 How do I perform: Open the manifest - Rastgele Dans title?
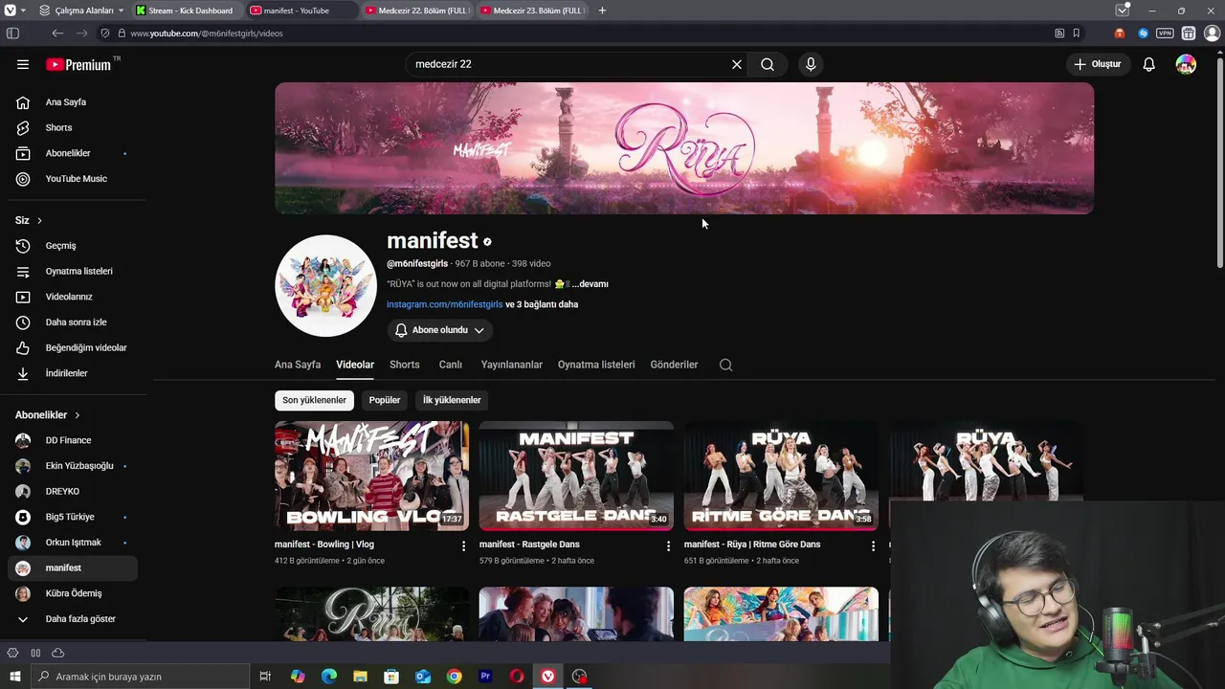529,545
